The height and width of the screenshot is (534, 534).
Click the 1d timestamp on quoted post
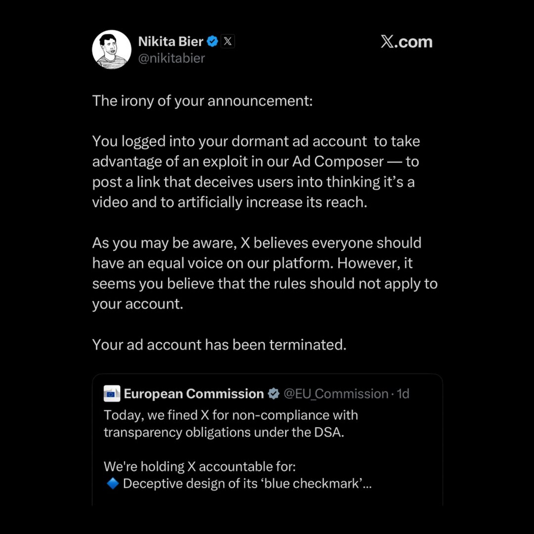pyautogui.click(x=403, y=394)
